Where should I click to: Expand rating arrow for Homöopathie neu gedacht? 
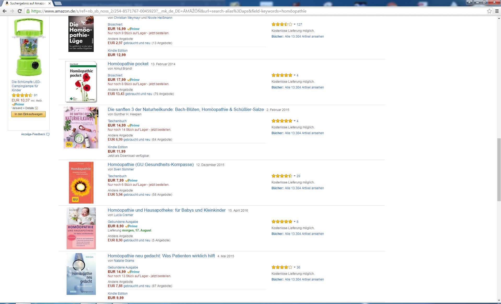tap(294, 267)
